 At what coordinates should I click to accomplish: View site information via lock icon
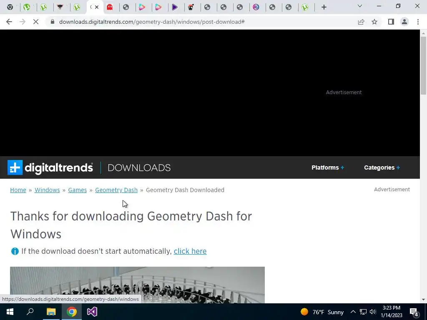[53, 22]
